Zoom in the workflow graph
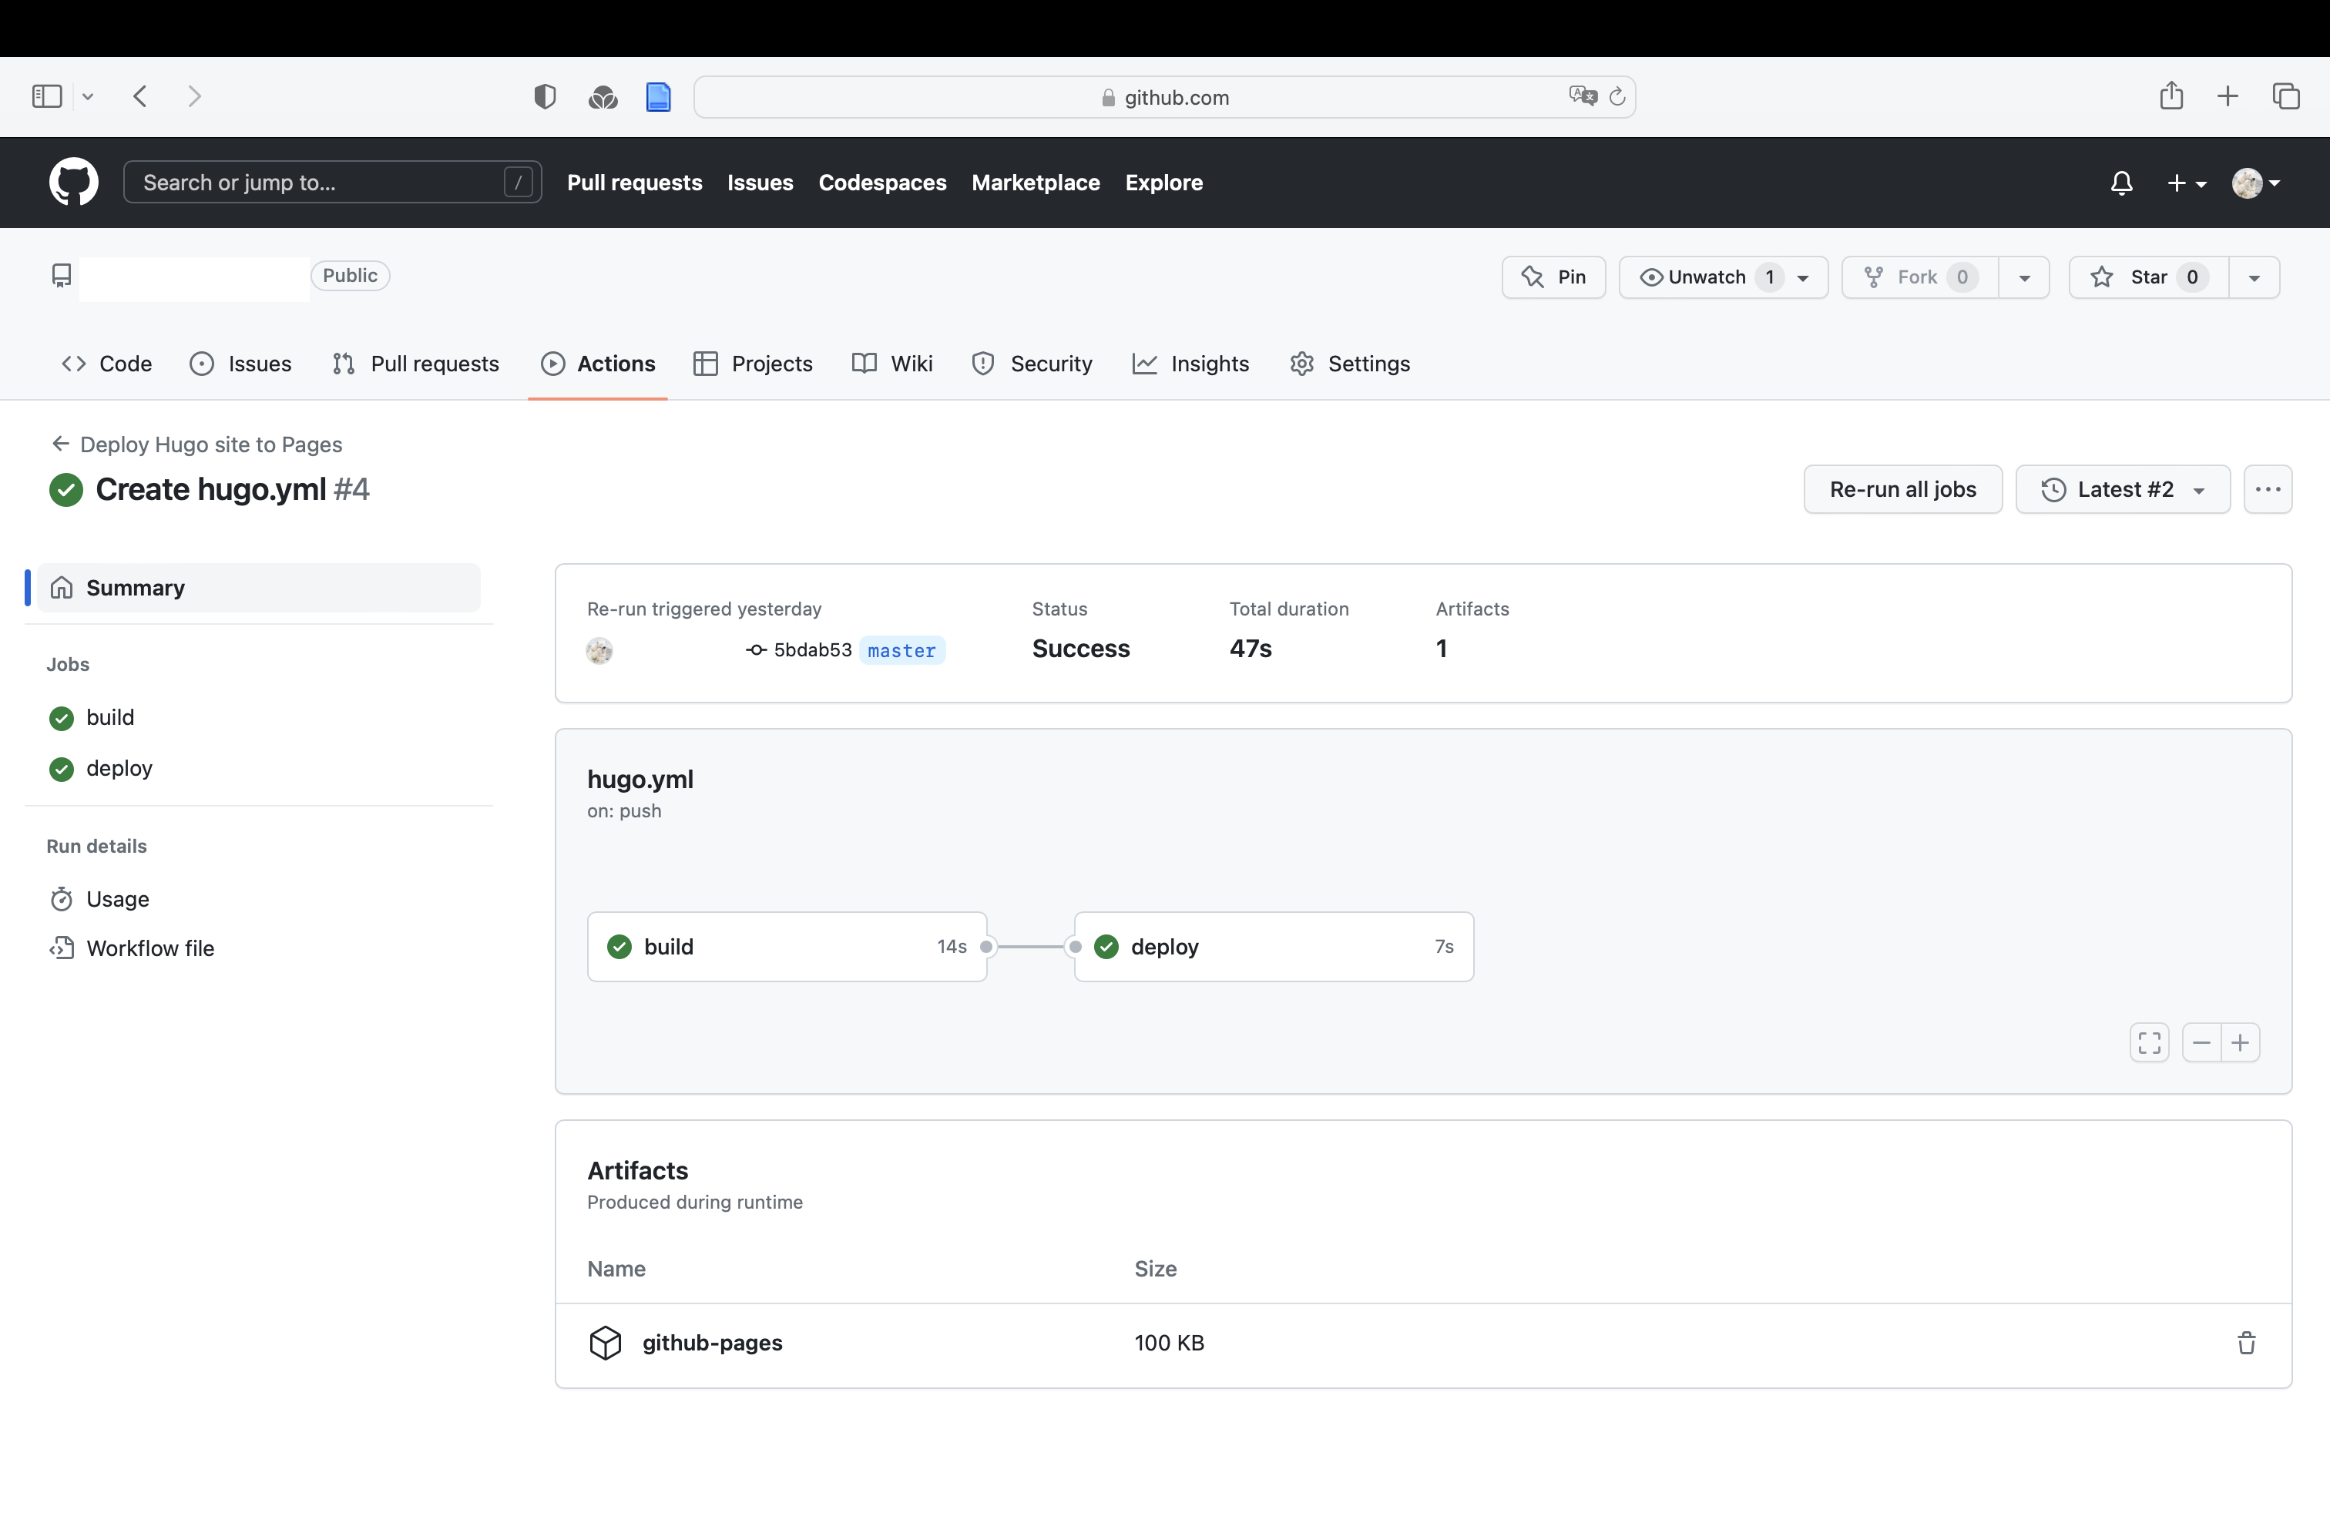The height and width of the screenshot is (1513, 2330). [2240, 1042]
